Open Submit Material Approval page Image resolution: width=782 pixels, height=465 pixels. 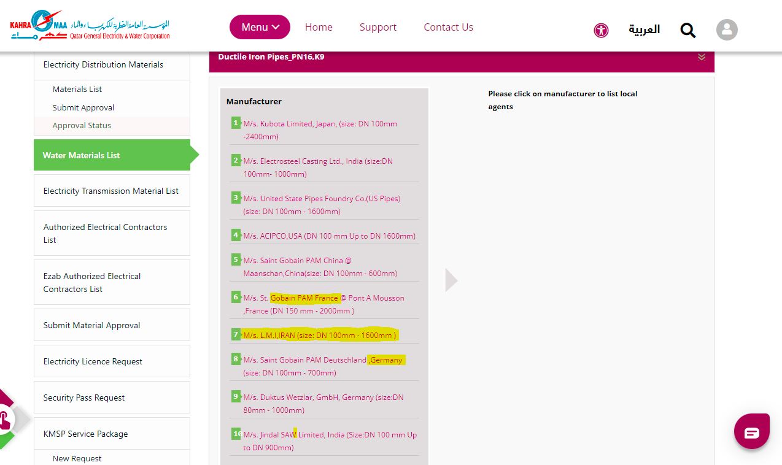click(x=112, y=325)
